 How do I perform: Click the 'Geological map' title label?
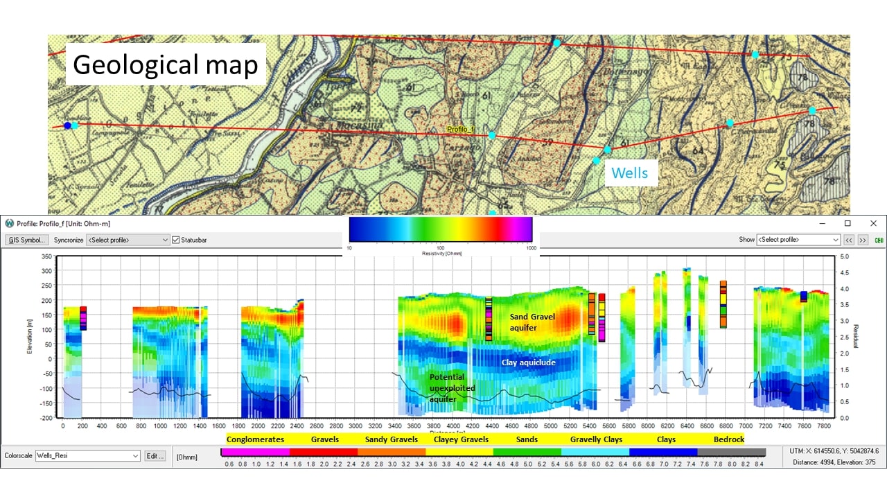[166, 64]
